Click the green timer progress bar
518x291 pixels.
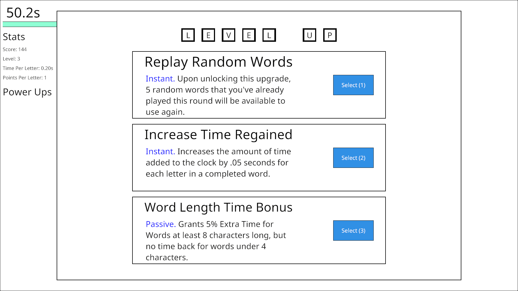[30, 25]
